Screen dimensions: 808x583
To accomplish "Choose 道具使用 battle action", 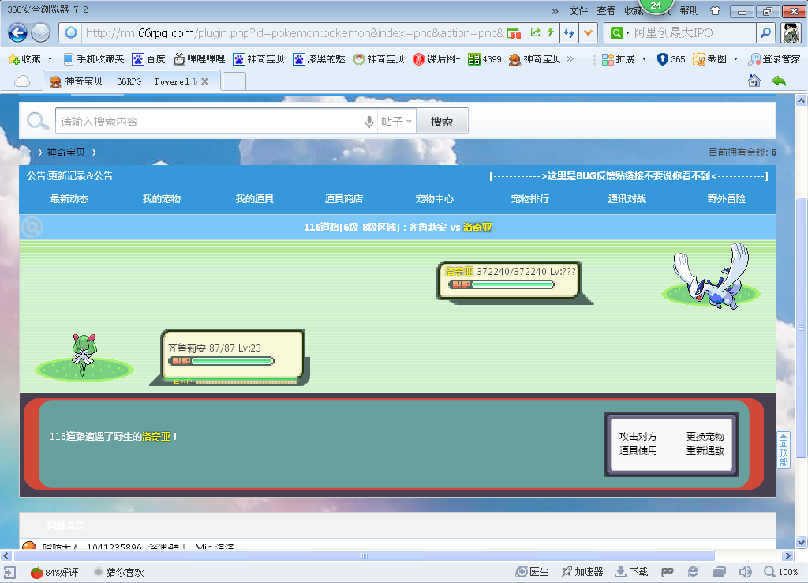I will pos(638,450).
